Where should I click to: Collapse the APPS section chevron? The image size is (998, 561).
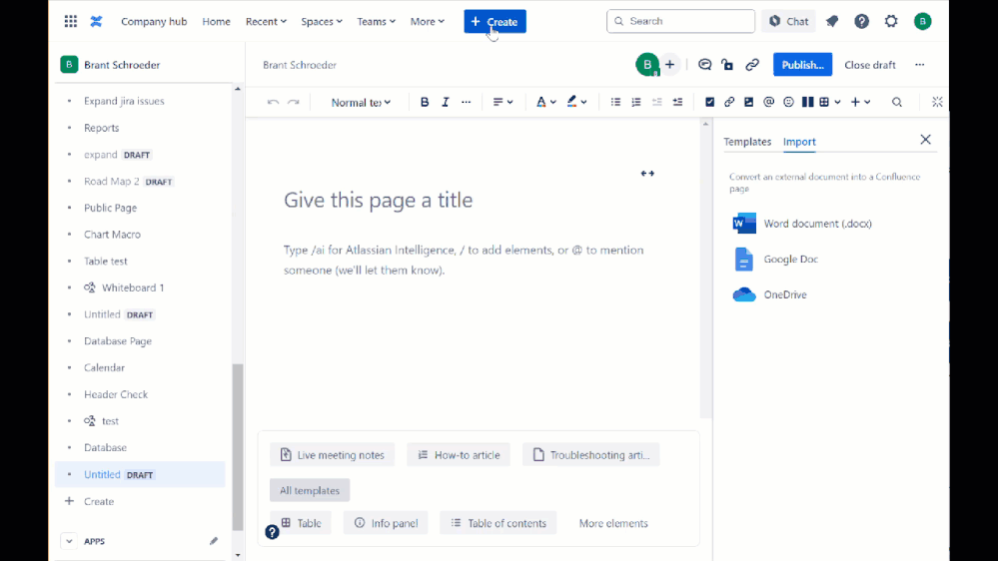pyautogui.click(x=69, y=541)
